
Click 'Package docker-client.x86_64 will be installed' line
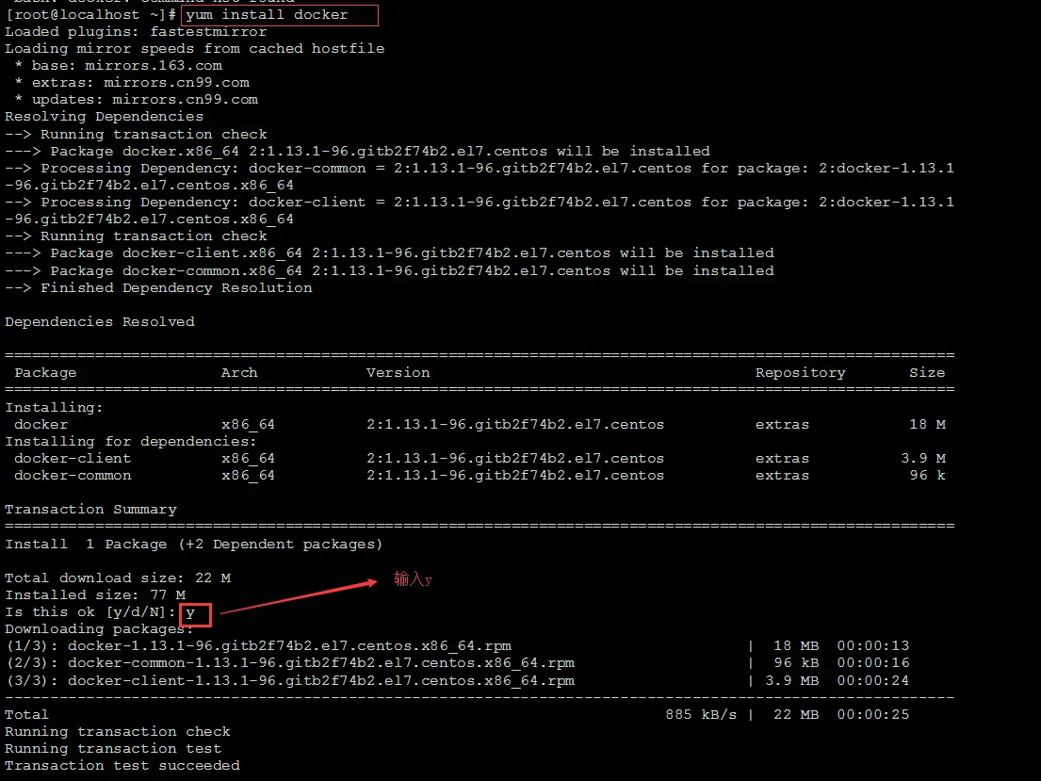point(389,253)
